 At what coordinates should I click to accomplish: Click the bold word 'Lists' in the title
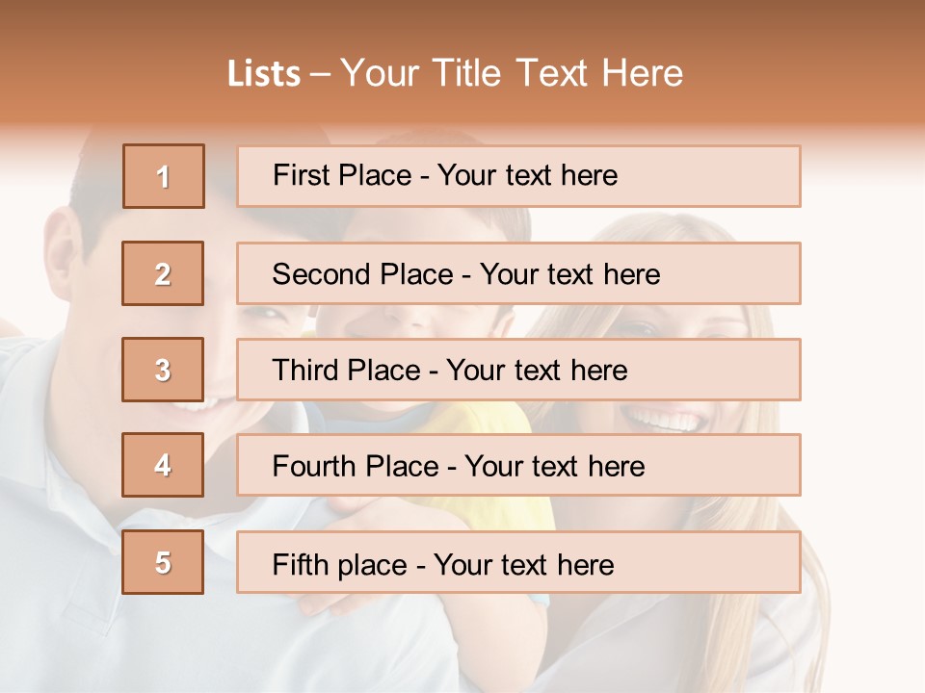[264, 74]
